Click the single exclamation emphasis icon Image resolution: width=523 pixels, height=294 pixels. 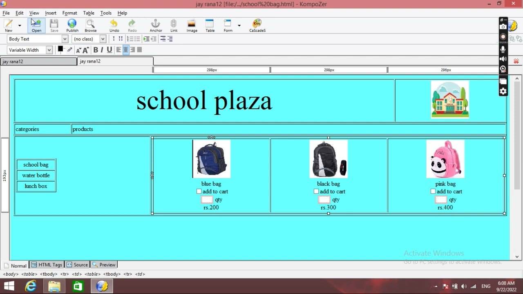click(x=114, y=39)
